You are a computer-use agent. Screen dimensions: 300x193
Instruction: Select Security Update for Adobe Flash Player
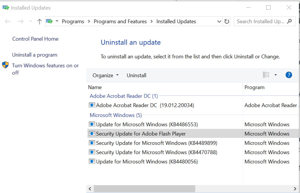tap(193, 134)
